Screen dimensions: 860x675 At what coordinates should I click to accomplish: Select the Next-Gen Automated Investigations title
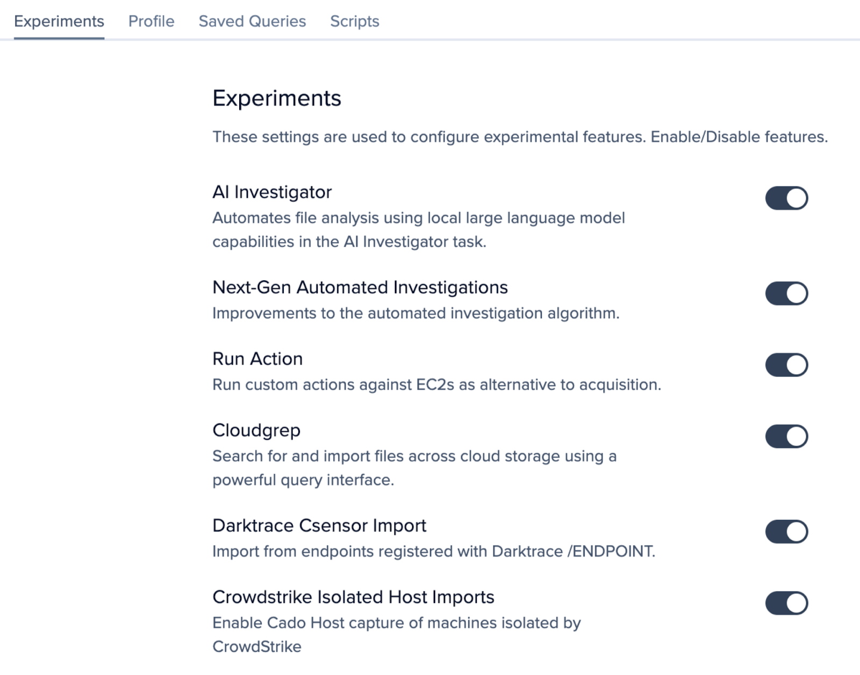pyautogui.click(x=360, y=287)
